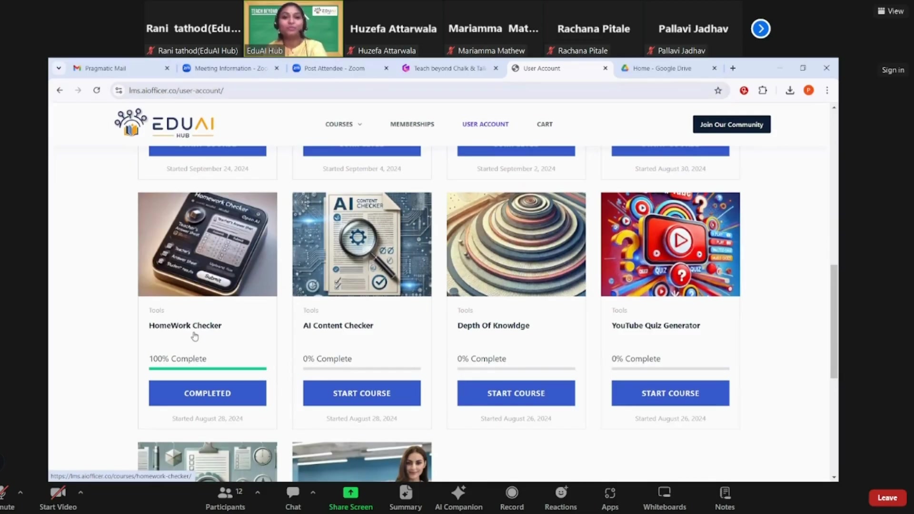Open a new browser tab

(733, 69)
